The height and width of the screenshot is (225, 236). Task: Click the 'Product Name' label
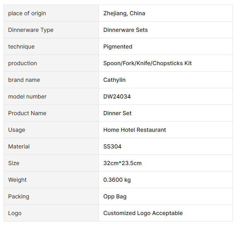[x=27, y=113]
